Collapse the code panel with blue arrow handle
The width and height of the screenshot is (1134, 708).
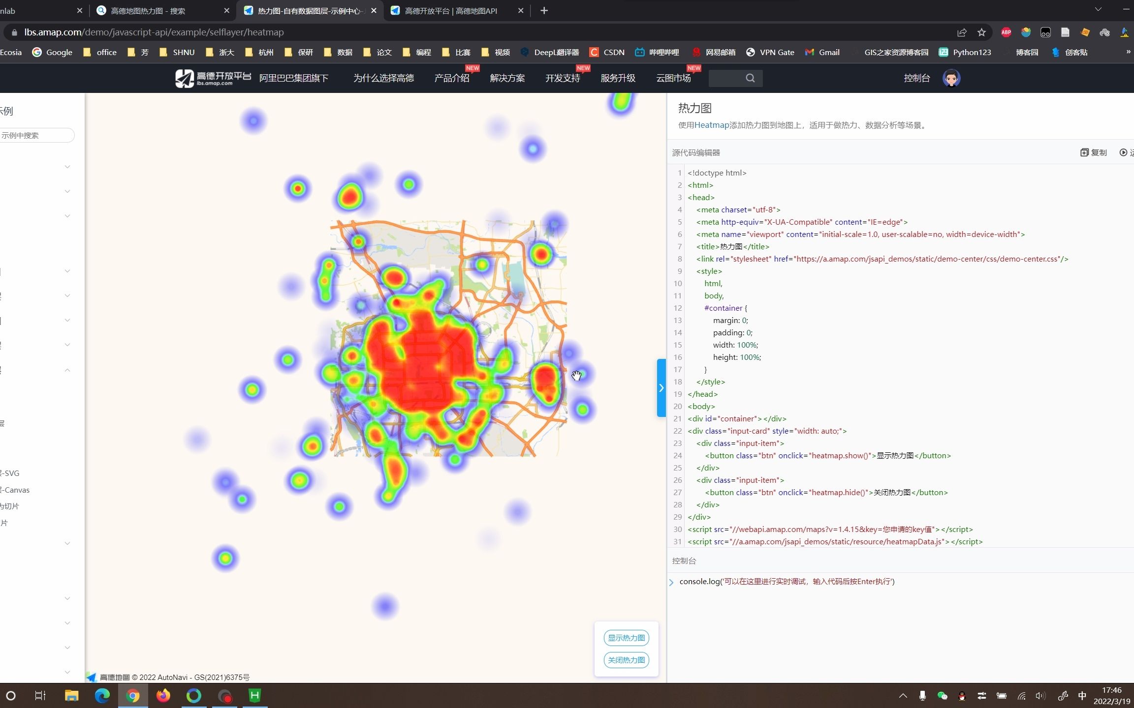tap(661, 388)
